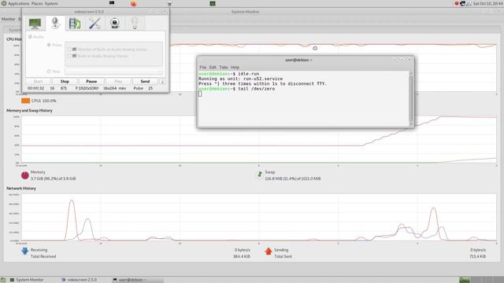The height and width of the screenshot is (283, 504).
Task: Open the System menu in top panel
Action: point(51,3)
